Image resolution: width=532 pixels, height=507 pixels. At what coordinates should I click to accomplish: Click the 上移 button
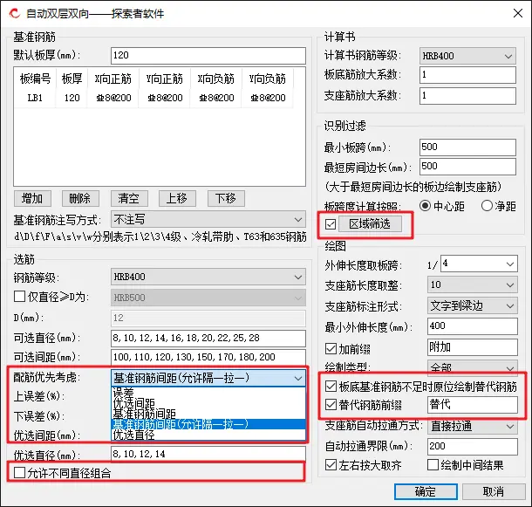coord(177,198)
